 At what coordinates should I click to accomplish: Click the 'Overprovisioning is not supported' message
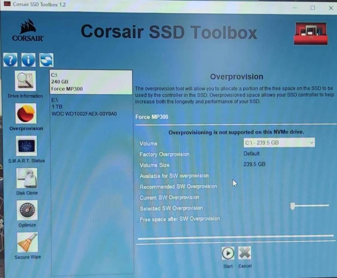pyautogui.click(x=236, y=132)
